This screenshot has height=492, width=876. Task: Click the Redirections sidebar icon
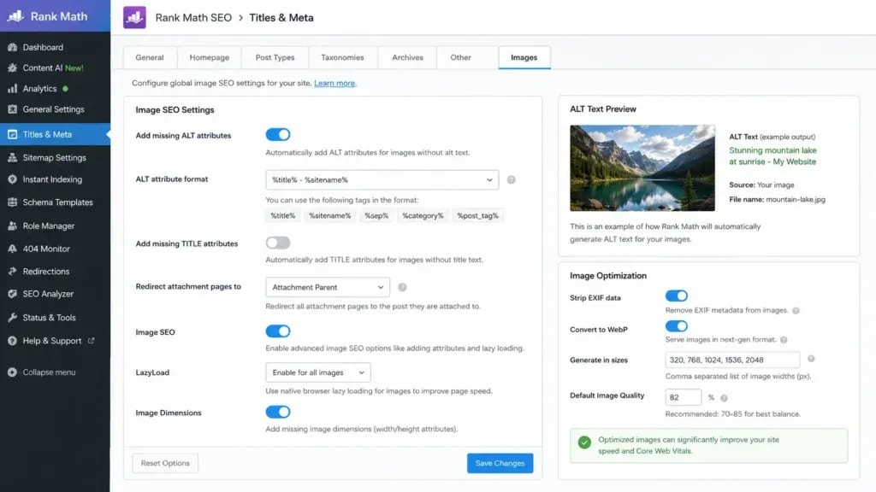coord(12,272)
